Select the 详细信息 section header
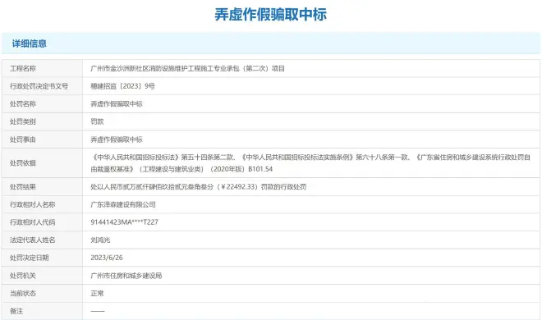Viewport: 542px width, 320px height. (30, 43)
